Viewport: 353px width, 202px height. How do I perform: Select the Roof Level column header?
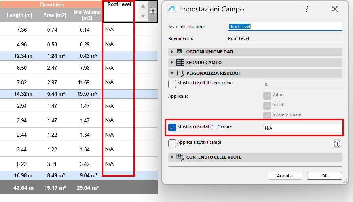119,11
